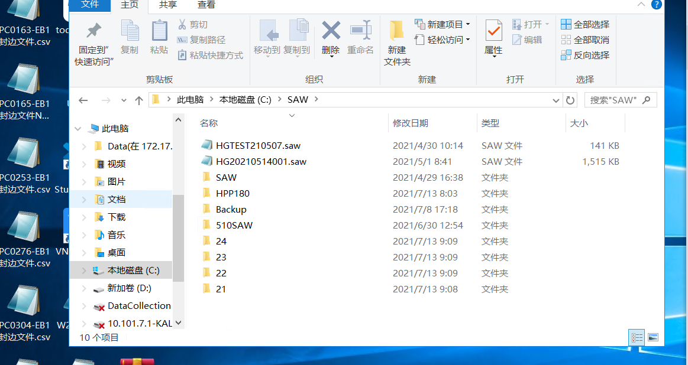Open Help via blue question mark
This screenshot has width=688, height=365.
[657, 4]
